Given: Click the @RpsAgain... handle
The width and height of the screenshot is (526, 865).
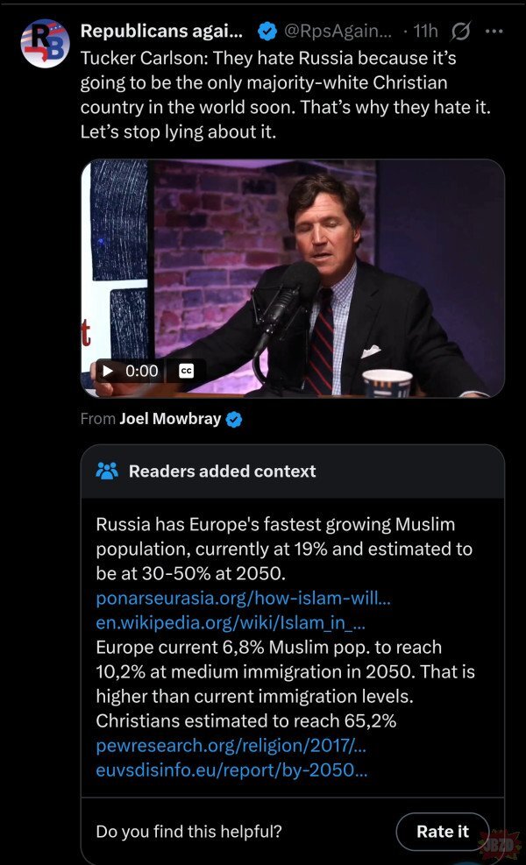Looking at the screenshot, I should pos(338,32).
